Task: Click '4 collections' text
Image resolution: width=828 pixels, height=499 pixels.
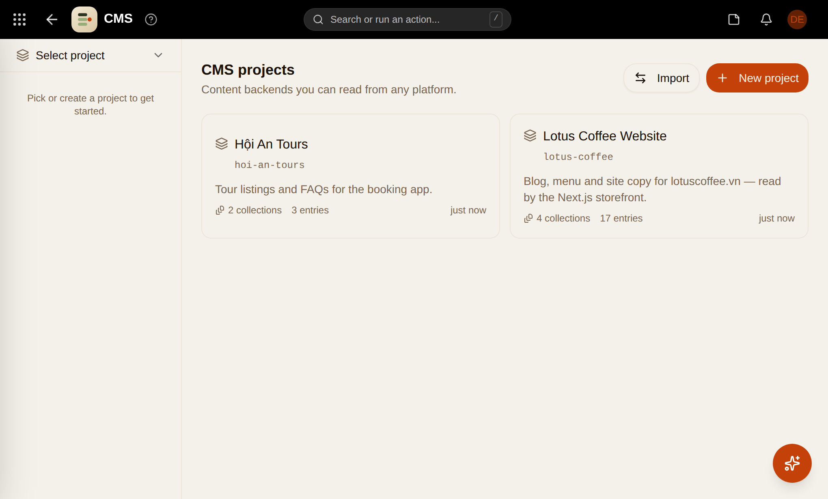Action: click(563, 218)
